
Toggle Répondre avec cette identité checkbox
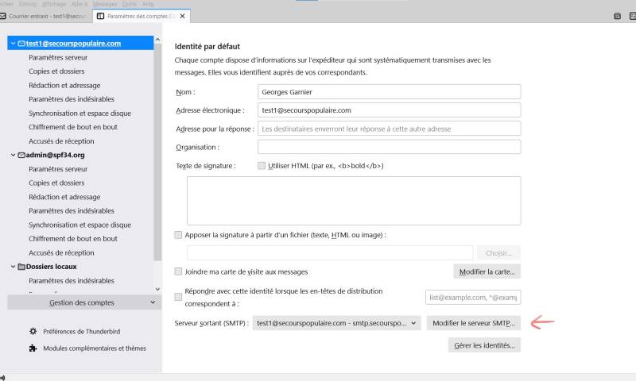(178, 297)
